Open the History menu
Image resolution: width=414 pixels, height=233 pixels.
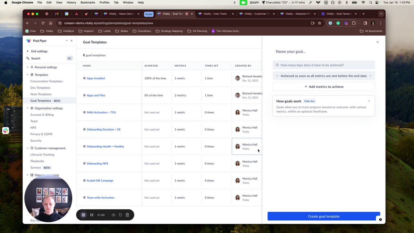coord(71,2)
